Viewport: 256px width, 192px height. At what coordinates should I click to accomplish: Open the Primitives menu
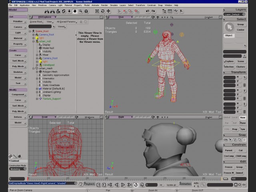pos(42,5)
